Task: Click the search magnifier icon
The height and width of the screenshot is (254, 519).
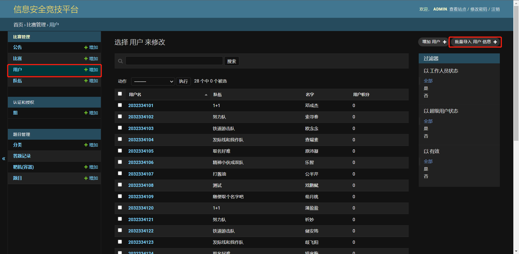Action: 121,61
